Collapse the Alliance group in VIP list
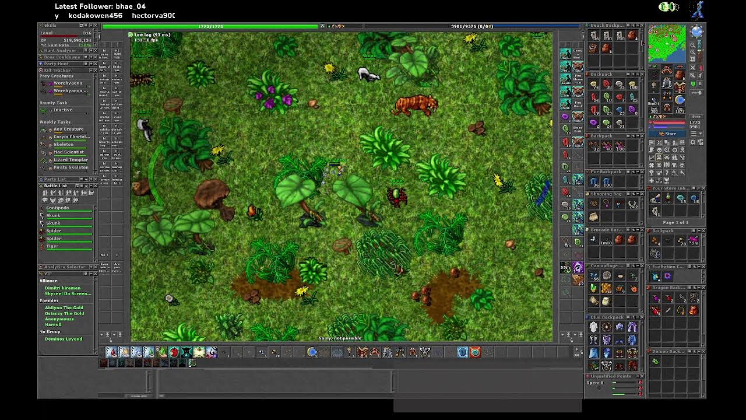Screen dimensions: 746x420 point(48,281)
